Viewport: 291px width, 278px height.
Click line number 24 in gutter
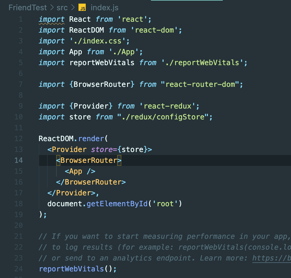point(18,269)
